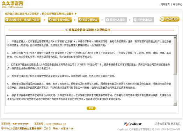
Task: Click the empty scrollbar track below the thumb
Action: point(175,88)
